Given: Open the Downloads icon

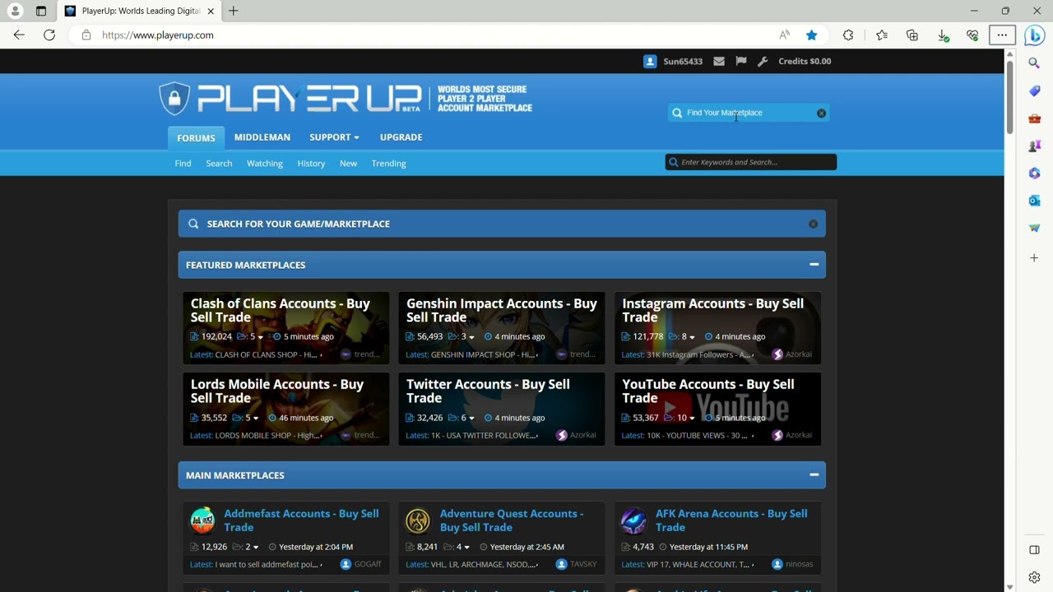Looking at the screenshot, I should (x=943, y=35).
